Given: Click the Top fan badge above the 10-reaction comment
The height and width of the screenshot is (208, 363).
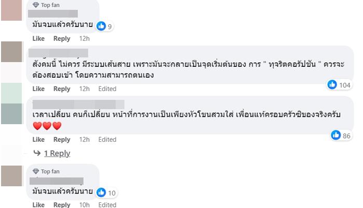Looking at the screenshot, I should click(x=46, y=171).
